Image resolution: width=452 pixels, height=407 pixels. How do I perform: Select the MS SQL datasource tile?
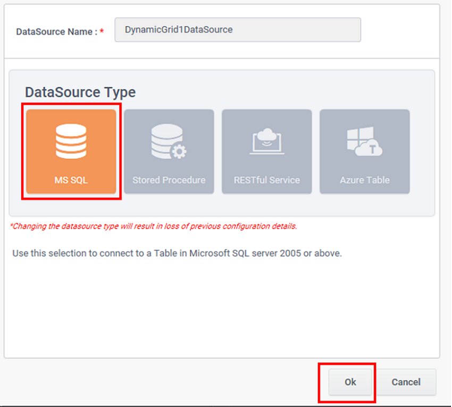71,152
